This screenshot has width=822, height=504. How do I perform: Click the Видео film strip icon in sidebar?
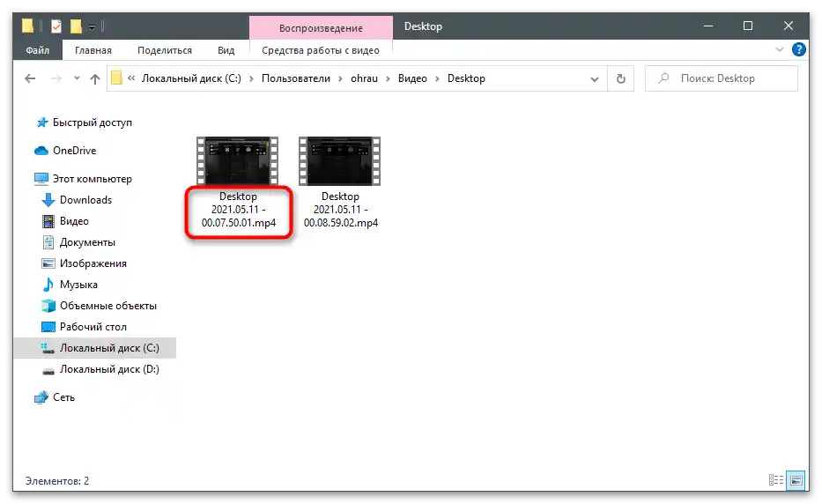48,221
